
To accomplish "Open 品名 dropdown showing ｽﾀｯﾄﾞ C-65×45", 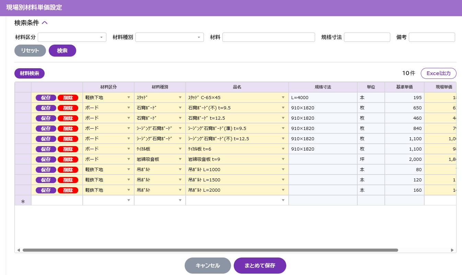I will [x=283, y=98].
